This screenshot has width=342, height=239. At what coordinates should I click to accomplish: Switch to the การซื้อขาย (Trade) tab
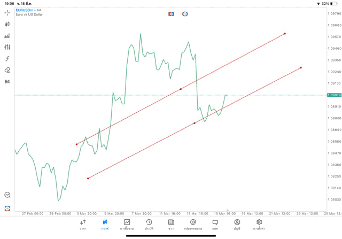[x=127, y=225]
